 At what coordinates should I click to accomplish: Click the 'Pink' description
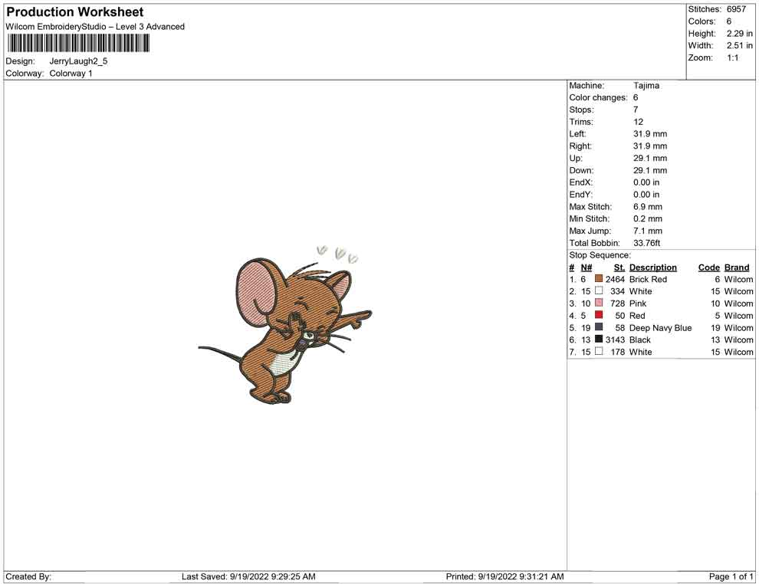pos(638,303)
